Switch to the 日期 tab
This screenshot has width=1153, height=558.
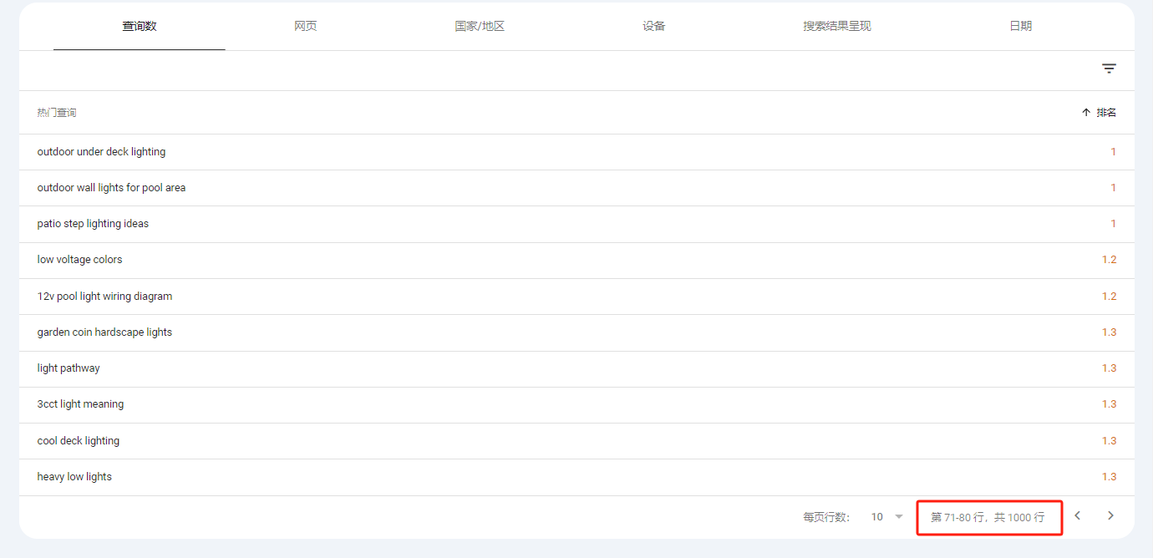1021,26
